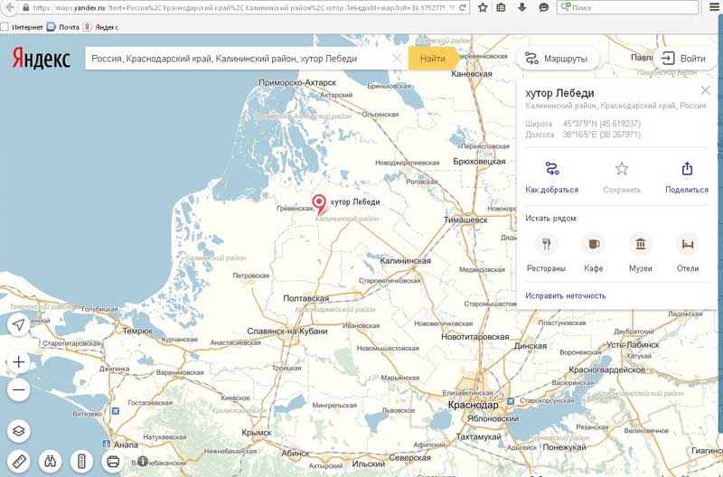Click the Темрюк map label
The width and height of the screenshot is (723, 477).
(137, 331)
